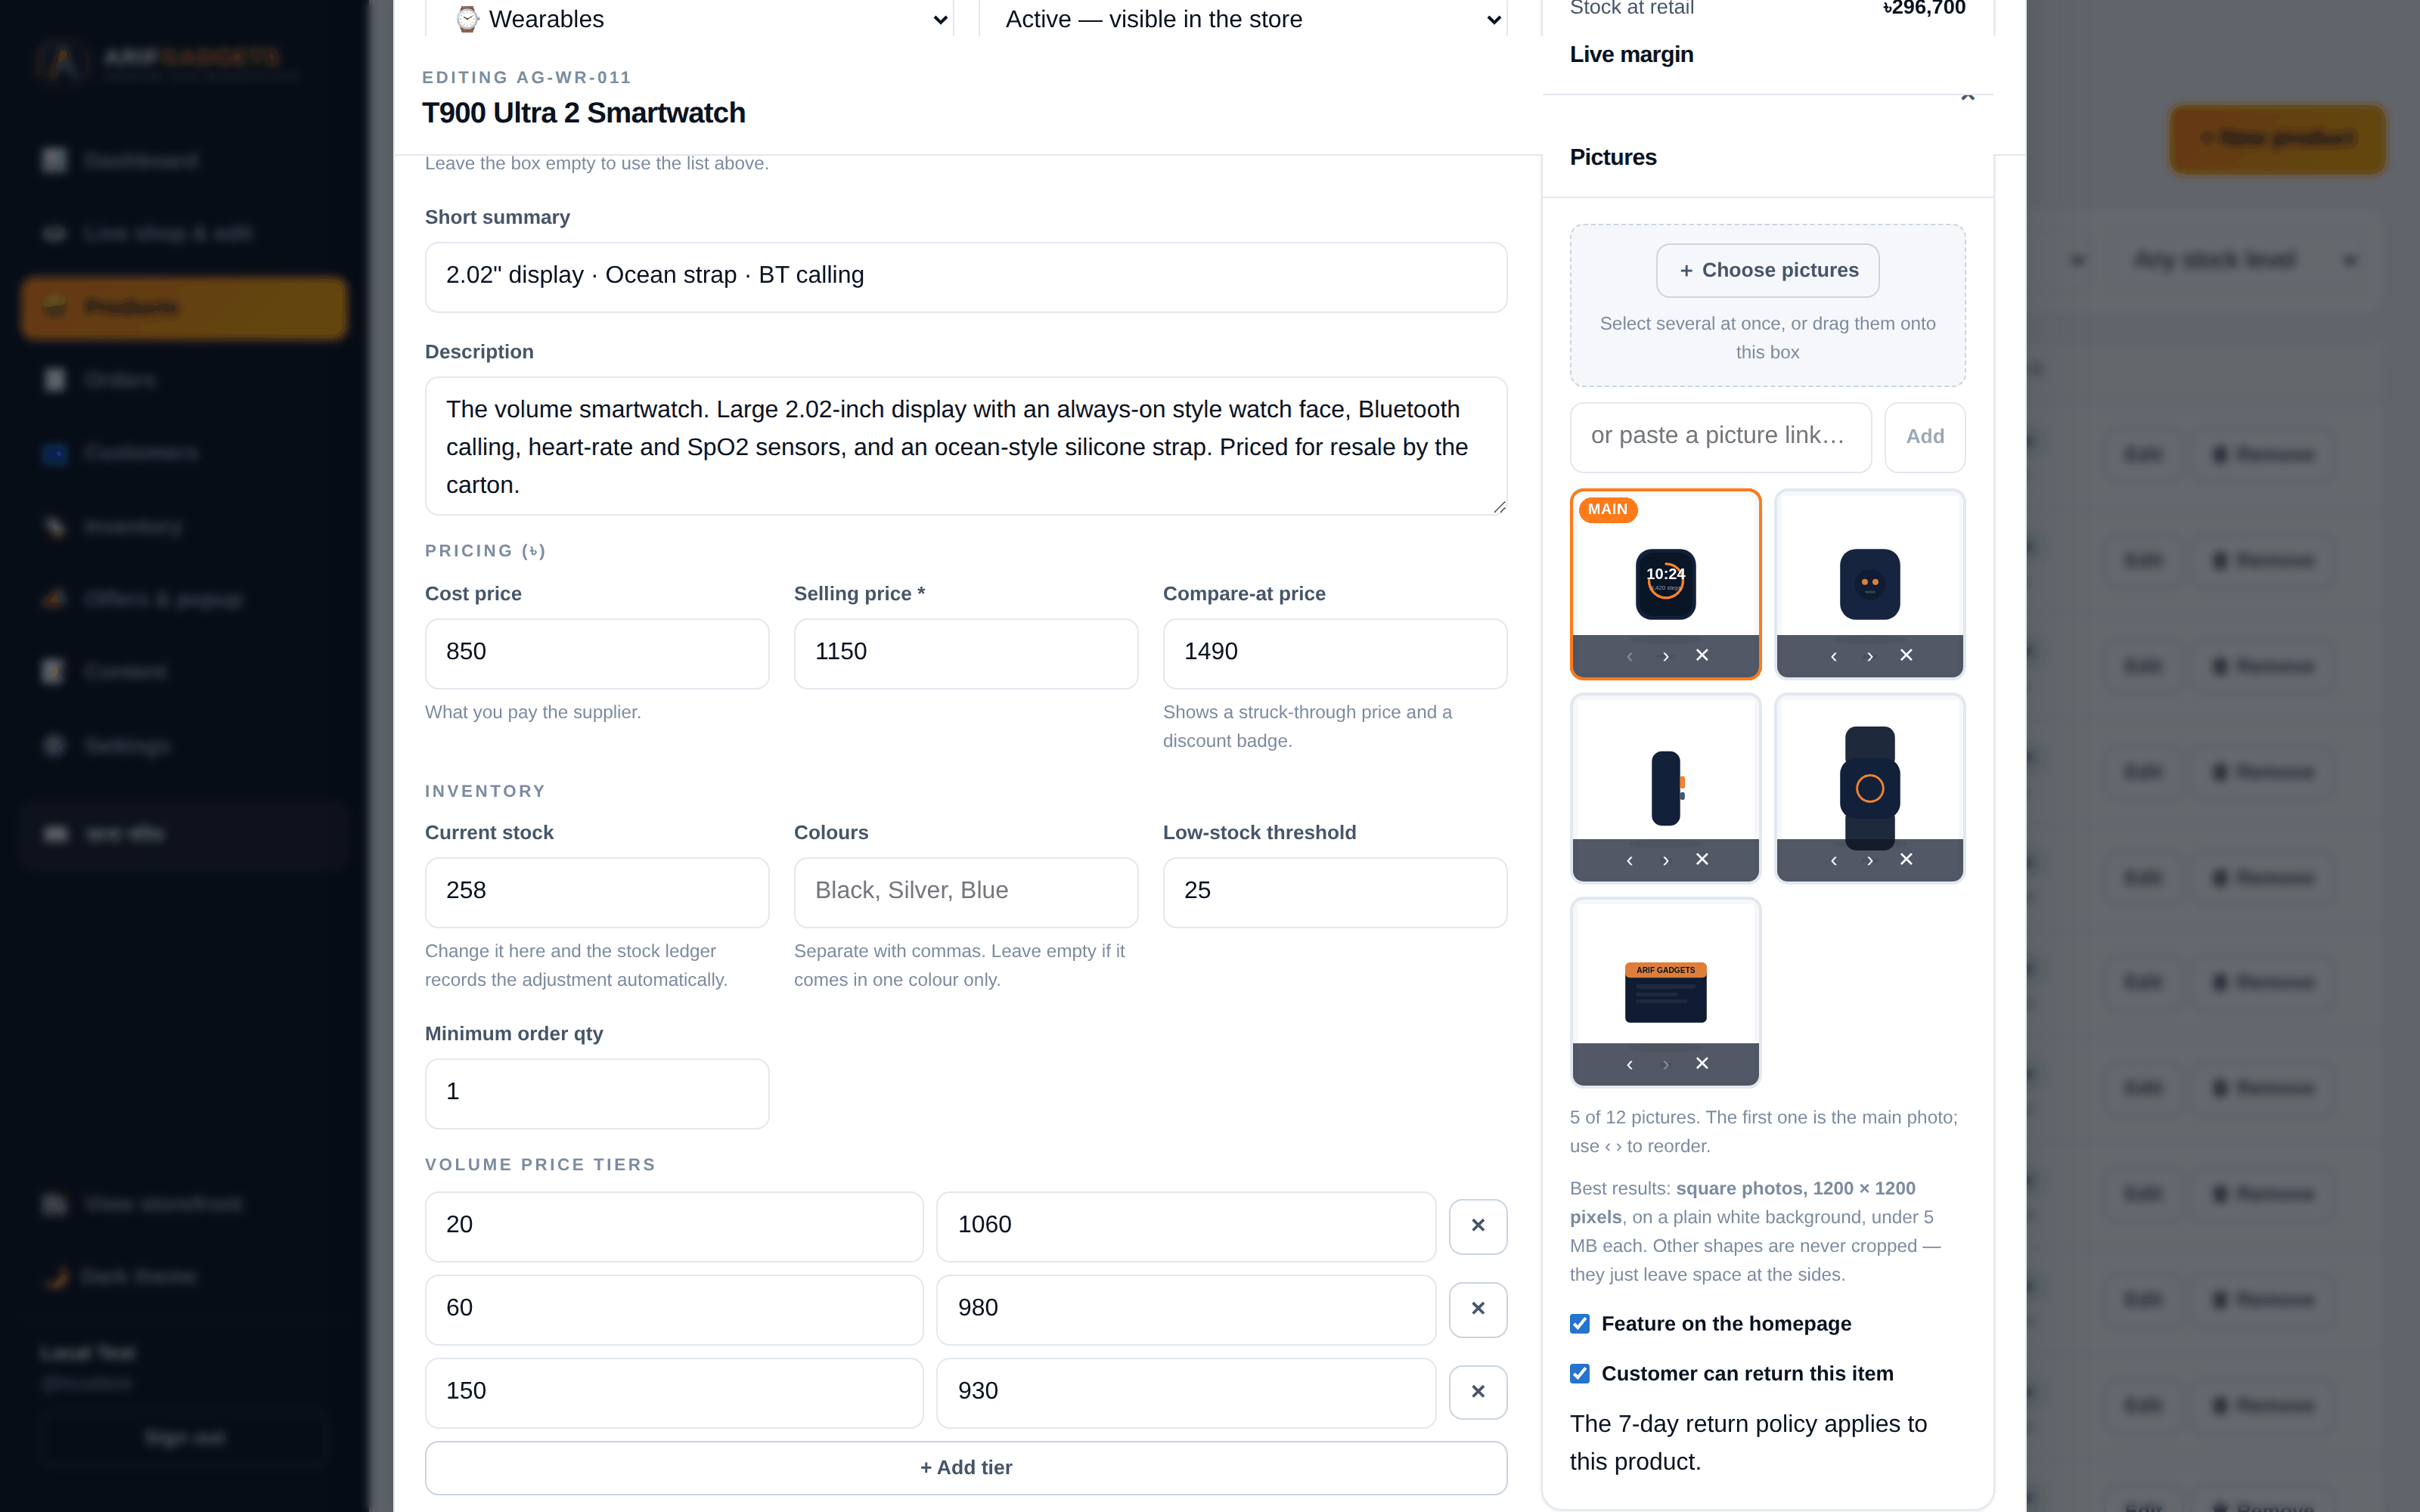Image resolution: width=2420 pixels, height=1512 pixels.
Task: Remove the ARIF GADGETS box picture
Action: [x=1702, y=1064]
